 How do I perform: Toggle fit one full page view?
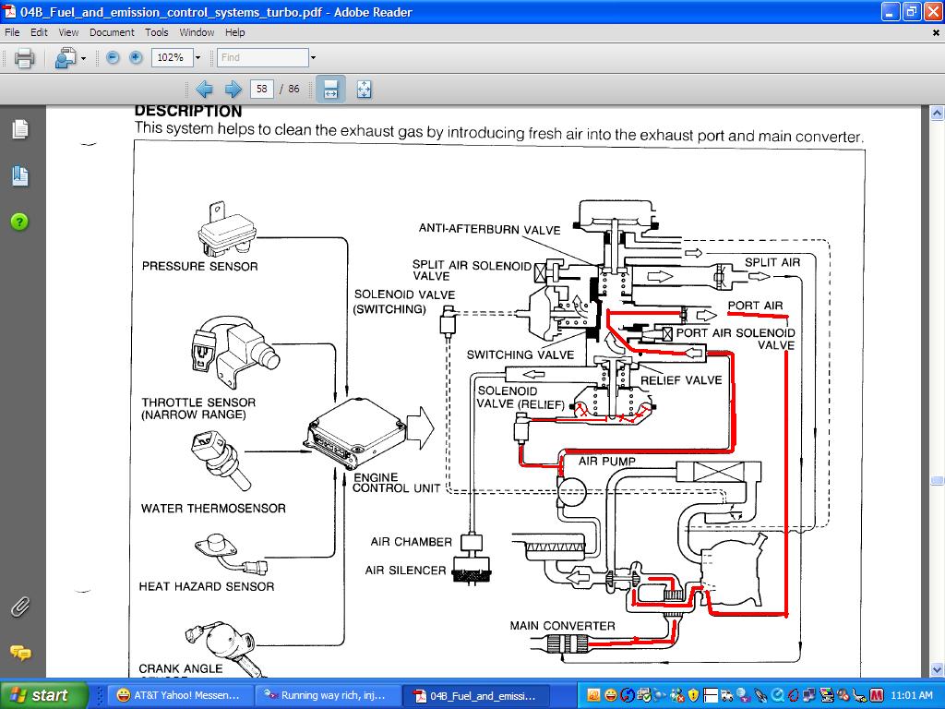(x=364, y=90)
